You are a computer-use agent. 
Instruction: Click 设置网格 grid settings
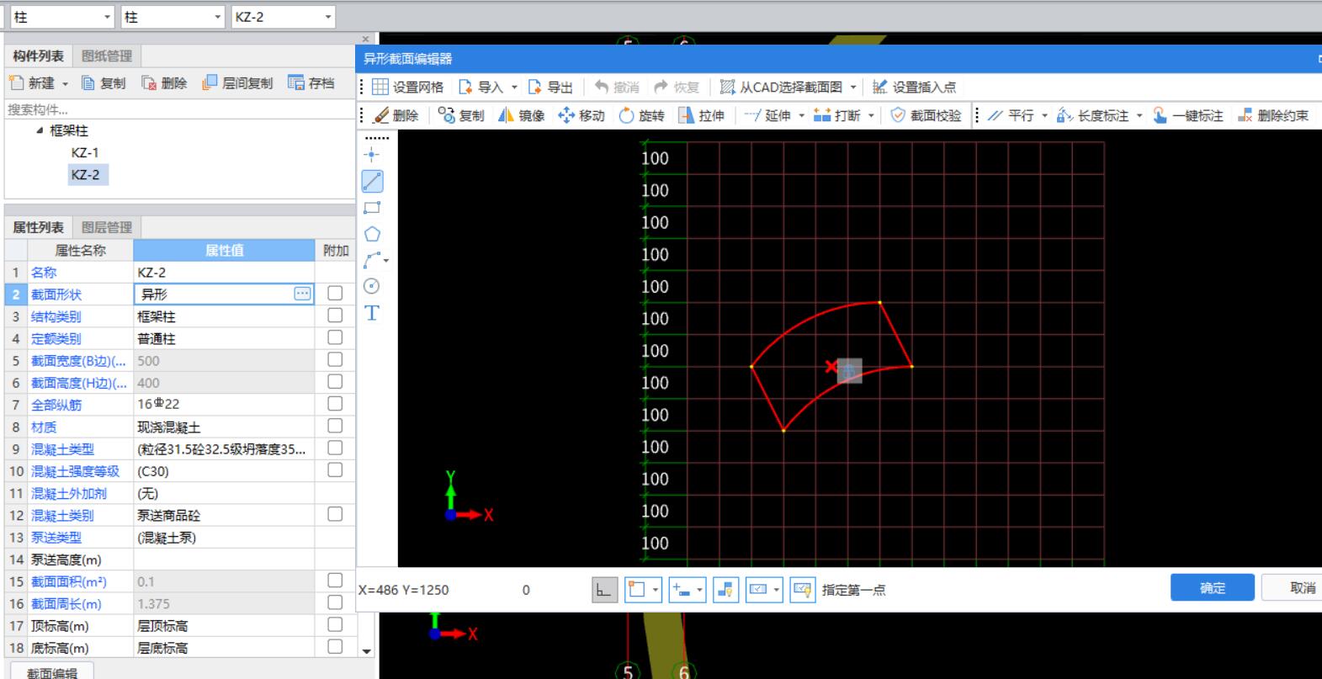coord(407,87)
